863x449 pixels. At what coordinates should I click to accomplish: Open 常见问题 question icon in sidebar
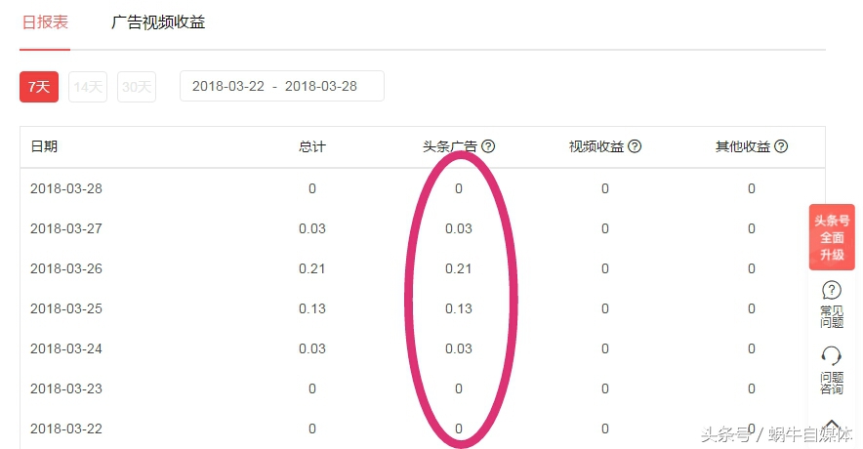coord(832,291)
